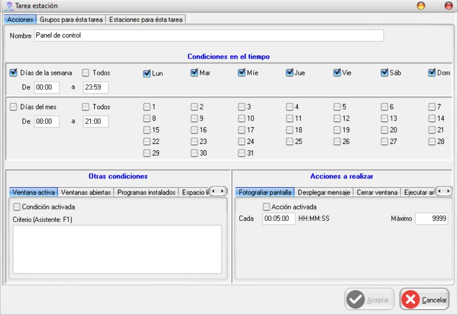The width and height of the screenshot is (458, 315).
Task: Check day 12 of the month
Action: tap(337, 118)
